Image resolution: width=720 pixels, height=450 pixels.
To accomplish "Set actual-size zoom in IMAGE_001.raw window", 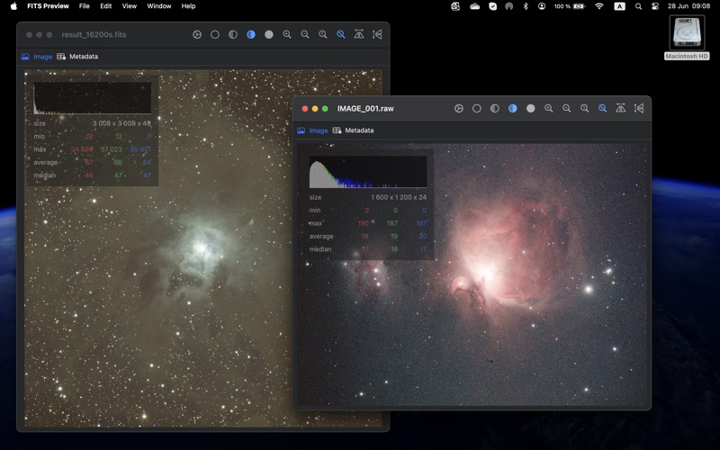I will (584, 108).
